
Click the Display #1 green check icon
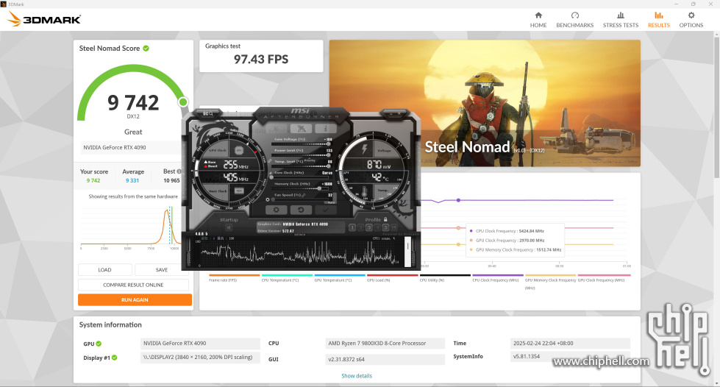click(x=114, y=358)
